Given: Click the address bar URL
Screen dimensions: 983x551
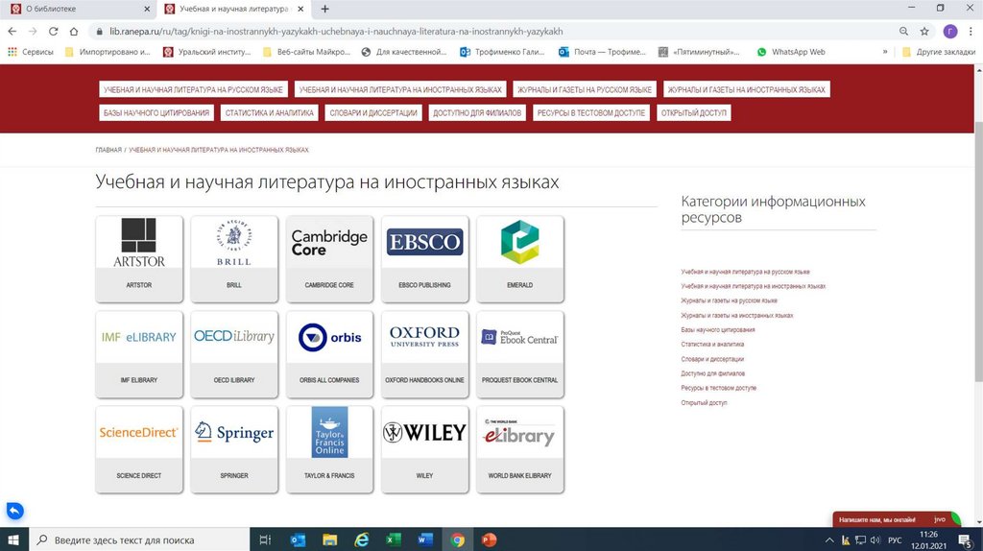Looking at the screenshot, I should tap(336, 32).
